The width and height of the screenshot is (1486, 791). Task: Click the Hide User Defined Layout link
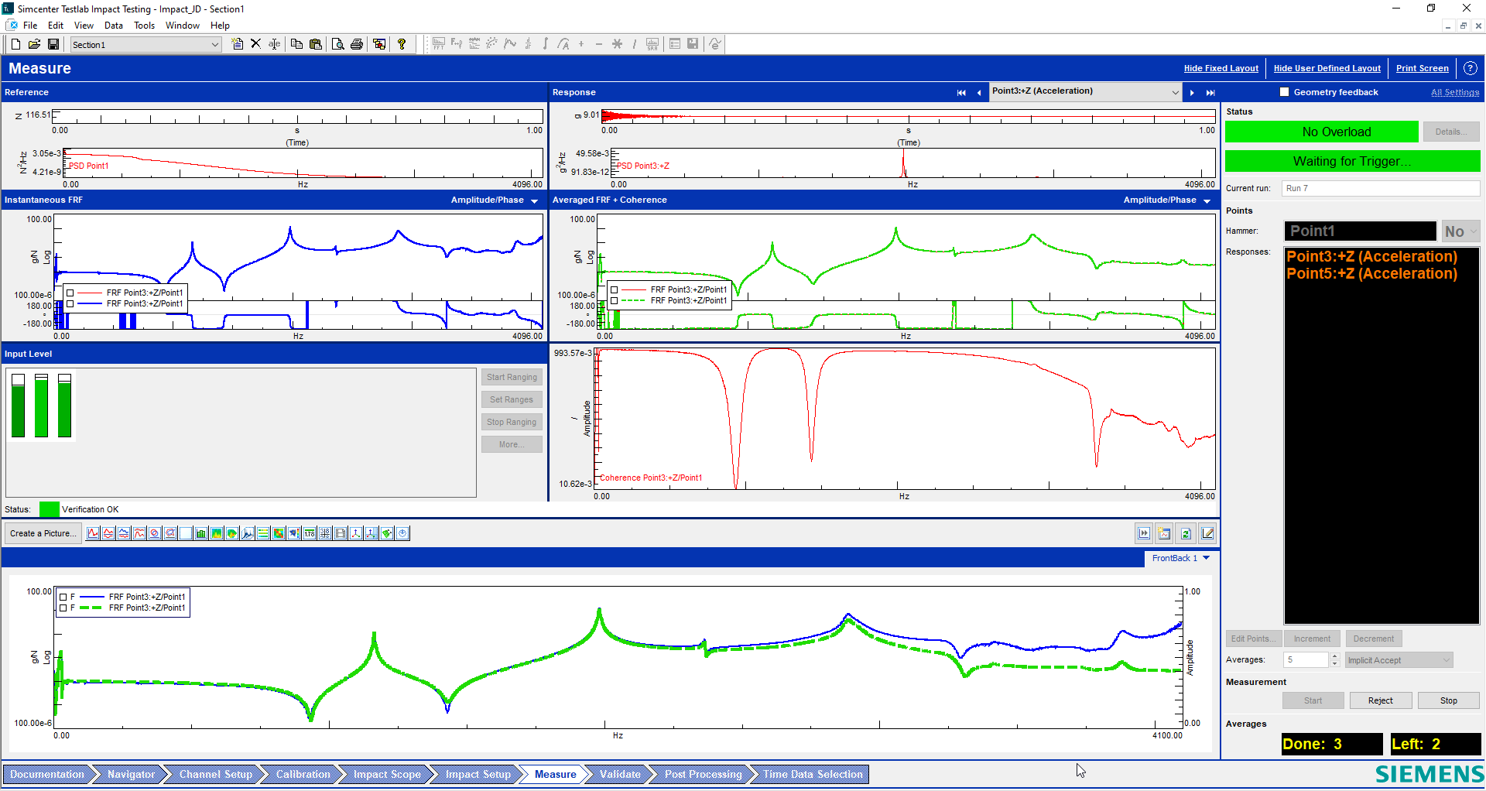pos(1327,68)
